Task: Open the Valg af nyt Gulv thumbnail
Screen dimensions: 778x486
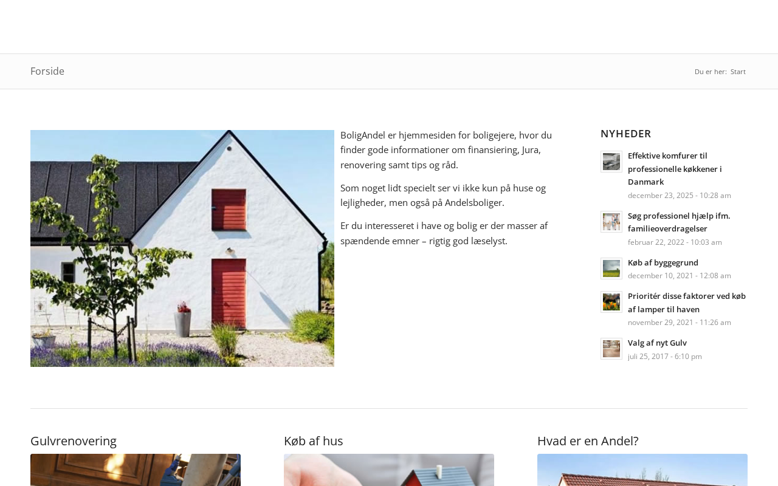Action: tap(611, 349)
